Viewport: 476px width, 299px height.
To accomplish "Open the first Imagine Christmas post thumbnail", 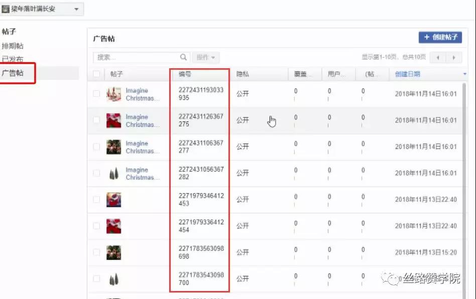I will (114, 94).
